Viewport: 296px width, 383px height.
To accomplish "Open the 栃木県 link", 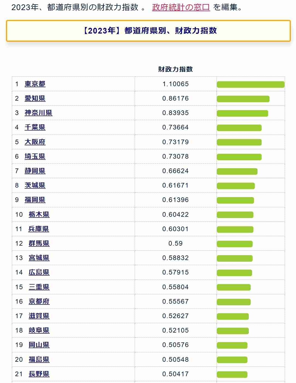I will point(39,215).
